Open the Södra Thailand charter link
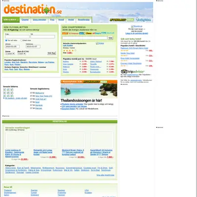 (x=96, y=62)
